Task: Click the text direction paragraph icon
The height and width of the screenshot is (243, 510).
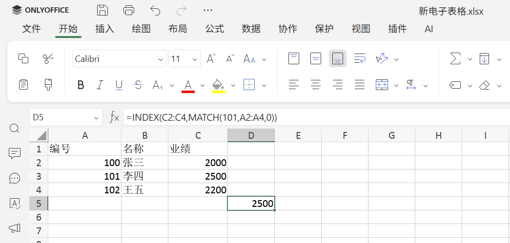Action: (x=411, y=85)
